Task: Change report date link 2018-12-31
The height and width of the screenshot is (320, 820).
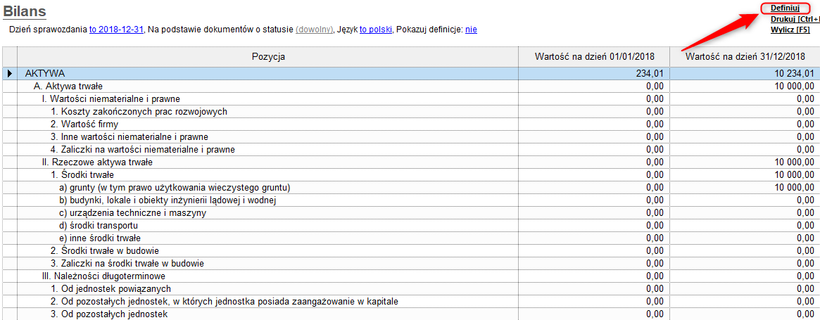Action: (x=116, y=30)
